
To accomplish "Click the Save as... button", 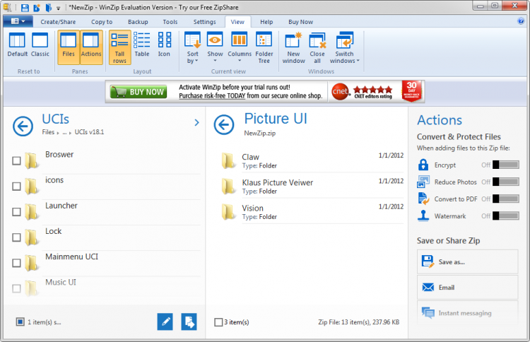I will 468,262.
